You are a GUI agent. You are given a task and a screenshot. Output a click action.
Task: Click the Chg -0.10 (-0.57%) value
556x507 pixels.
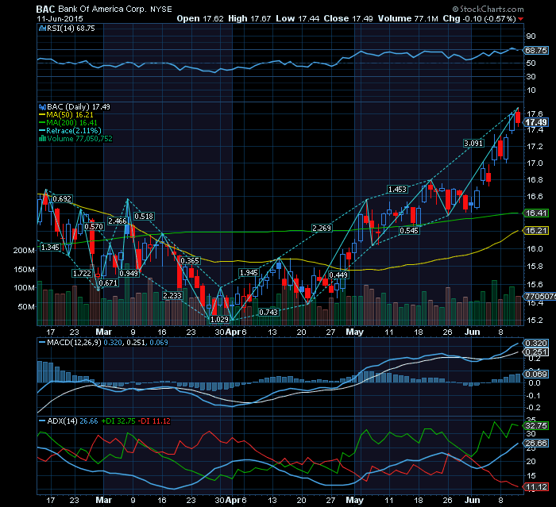[x=479, y=19]
